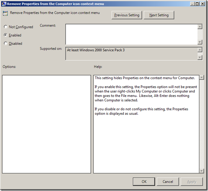Viewport: 208px width, 191px height.
Task: Confirm with the OK button
Action: pyautogui.click(x=144, y=182)
